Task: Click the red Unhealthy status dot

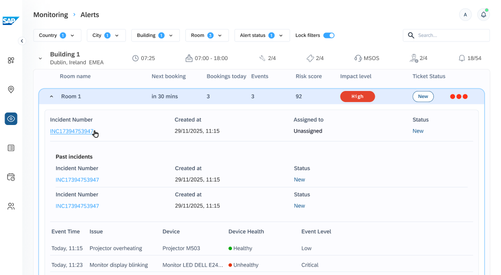Action: (x=230, y=265)
